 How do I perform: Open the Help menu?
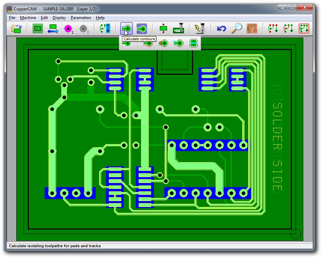coord(100,18)
